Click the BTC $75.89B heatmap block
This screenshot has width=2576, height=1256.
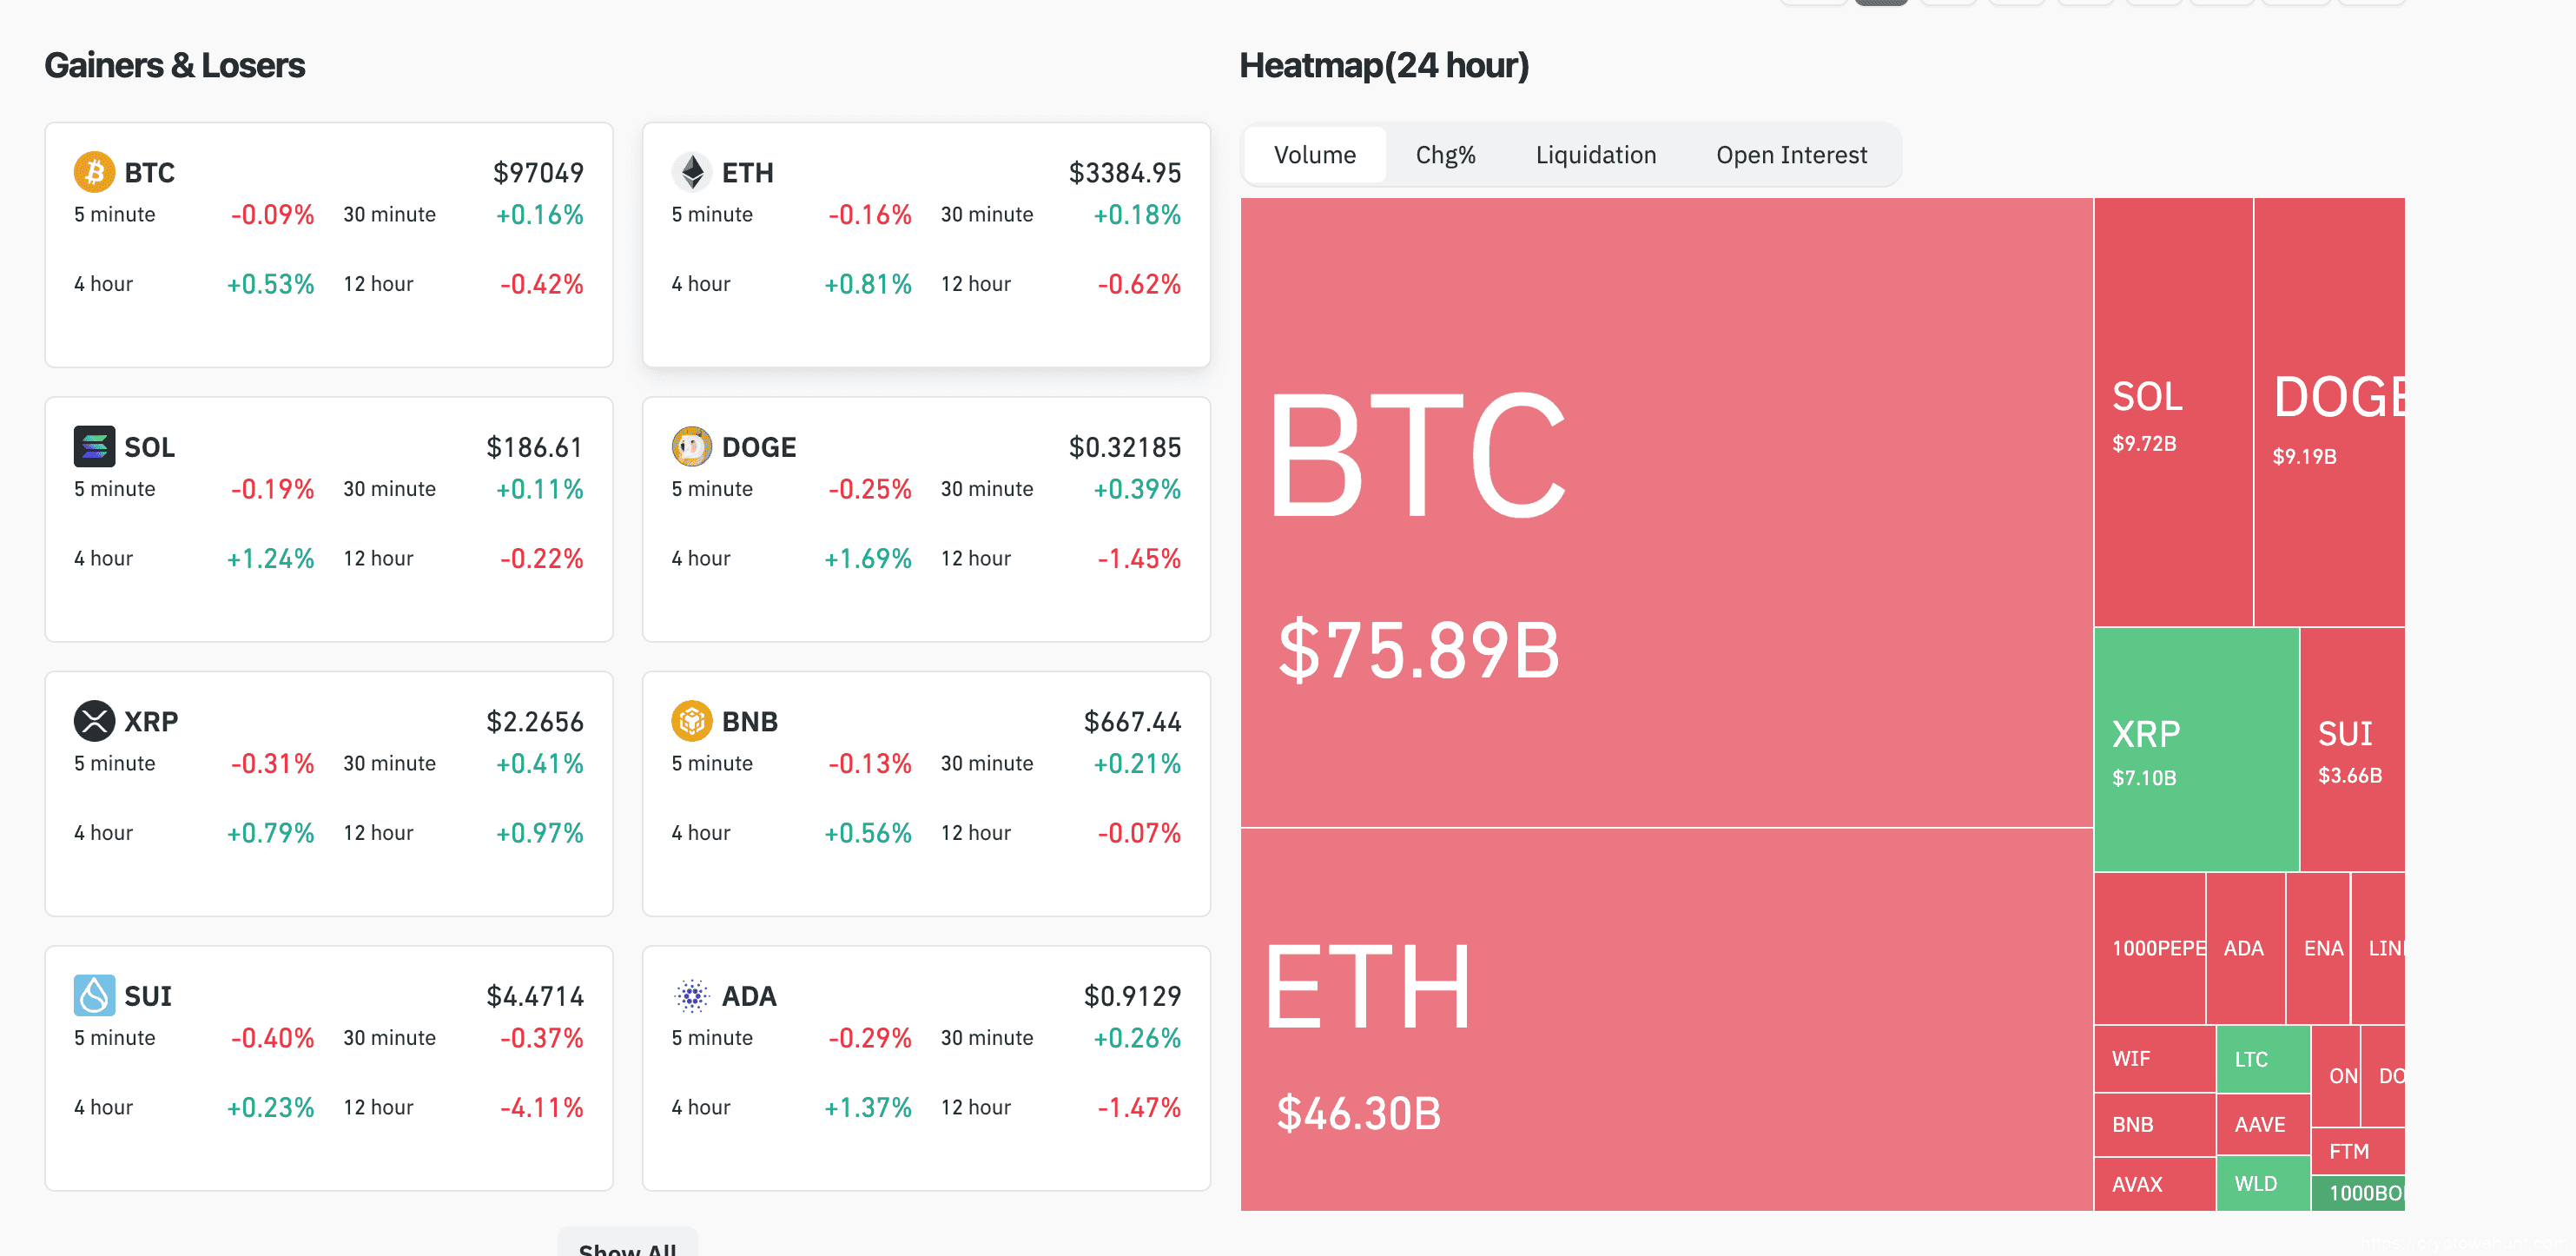click(x=1665, y=512)
